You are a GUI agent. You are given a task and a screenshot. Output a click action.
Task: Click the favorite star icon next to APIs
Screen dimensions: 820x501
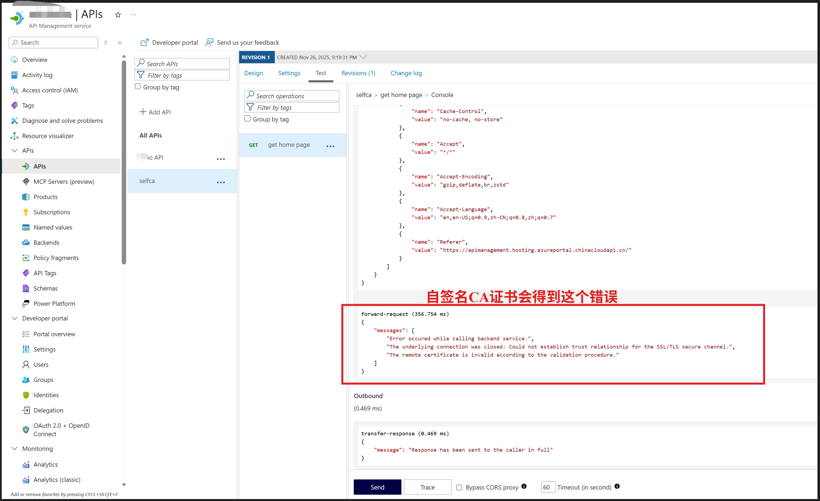tap(118, 15)
